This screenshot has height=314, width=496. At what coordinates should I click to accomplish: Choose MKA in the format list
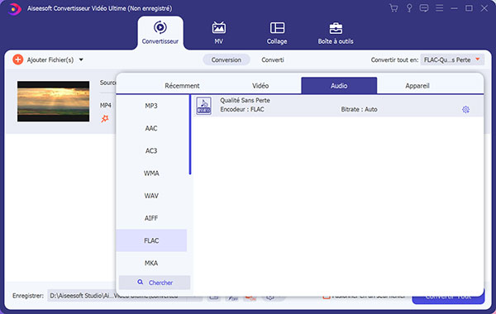(151, 263)
